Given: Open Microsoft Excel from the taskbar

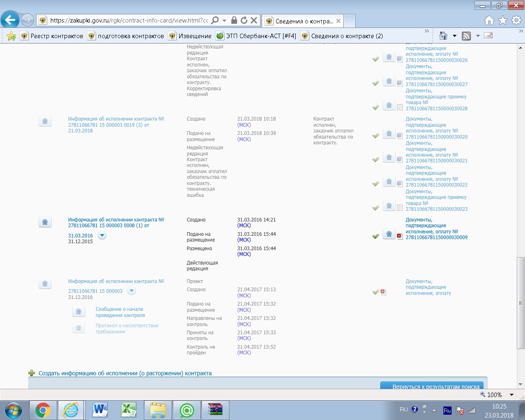Looking at the screenshot, I should pyautogui.click(x=129, y=410).
